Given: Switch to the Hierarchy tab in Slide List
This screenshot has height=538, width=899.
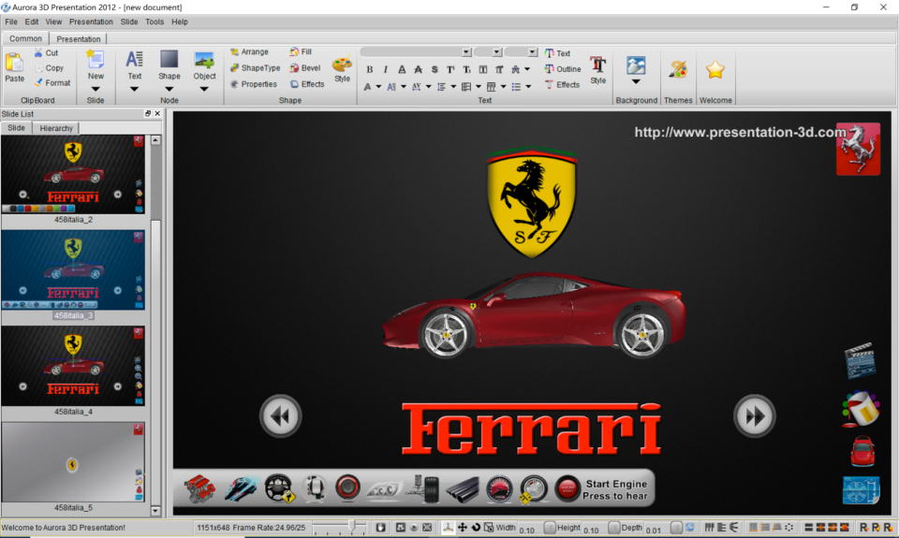Looking at the screenshot, I should [x=56, y=128].
